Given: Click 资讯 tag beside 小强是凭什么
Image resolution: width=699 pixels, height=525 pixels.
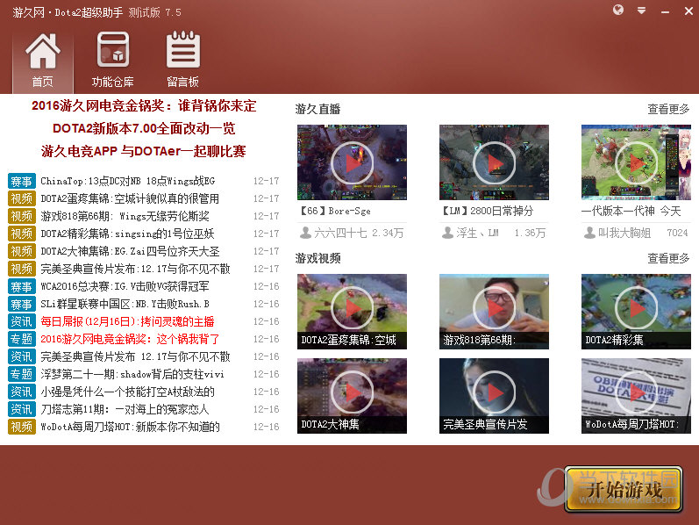Looking at the screenshot, I should point(21,392).
